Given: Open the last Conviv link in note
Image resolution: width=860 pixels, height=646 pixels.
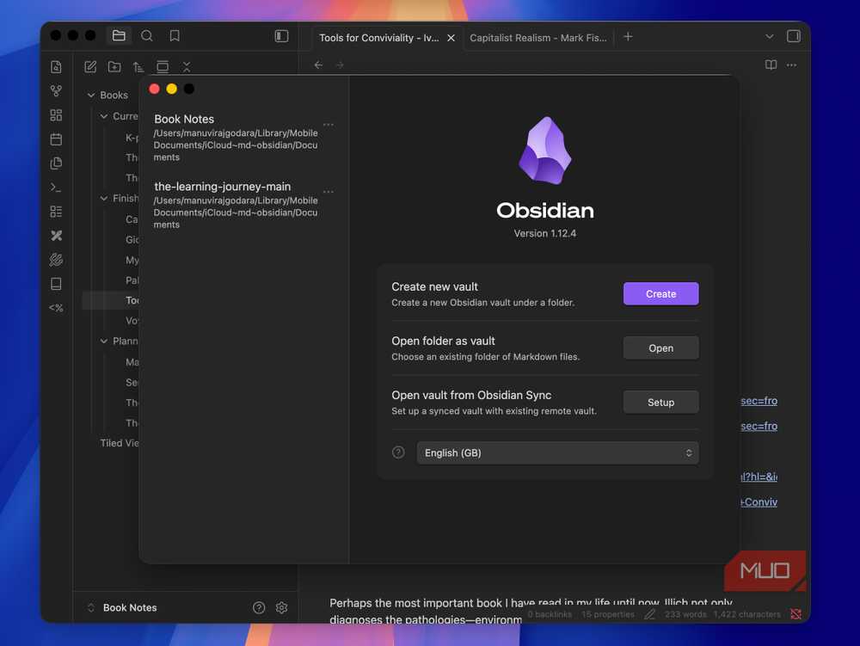Looking at the screenshot, I should pos(759,502).
